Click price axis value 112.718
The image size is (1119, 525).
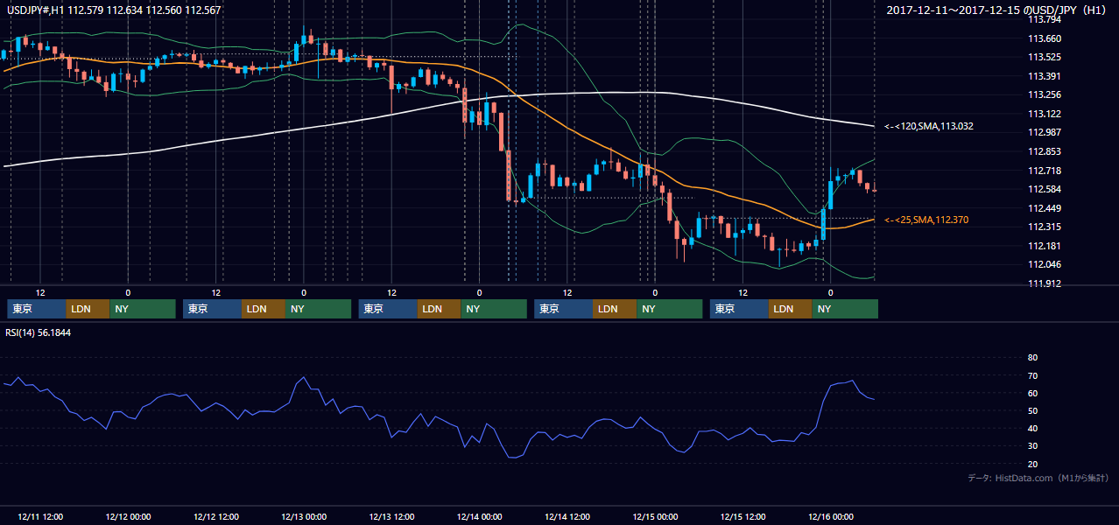(1044, 171)
